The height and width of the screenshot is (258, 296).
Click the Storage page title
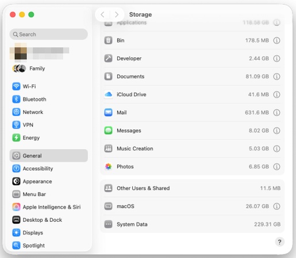140,14
